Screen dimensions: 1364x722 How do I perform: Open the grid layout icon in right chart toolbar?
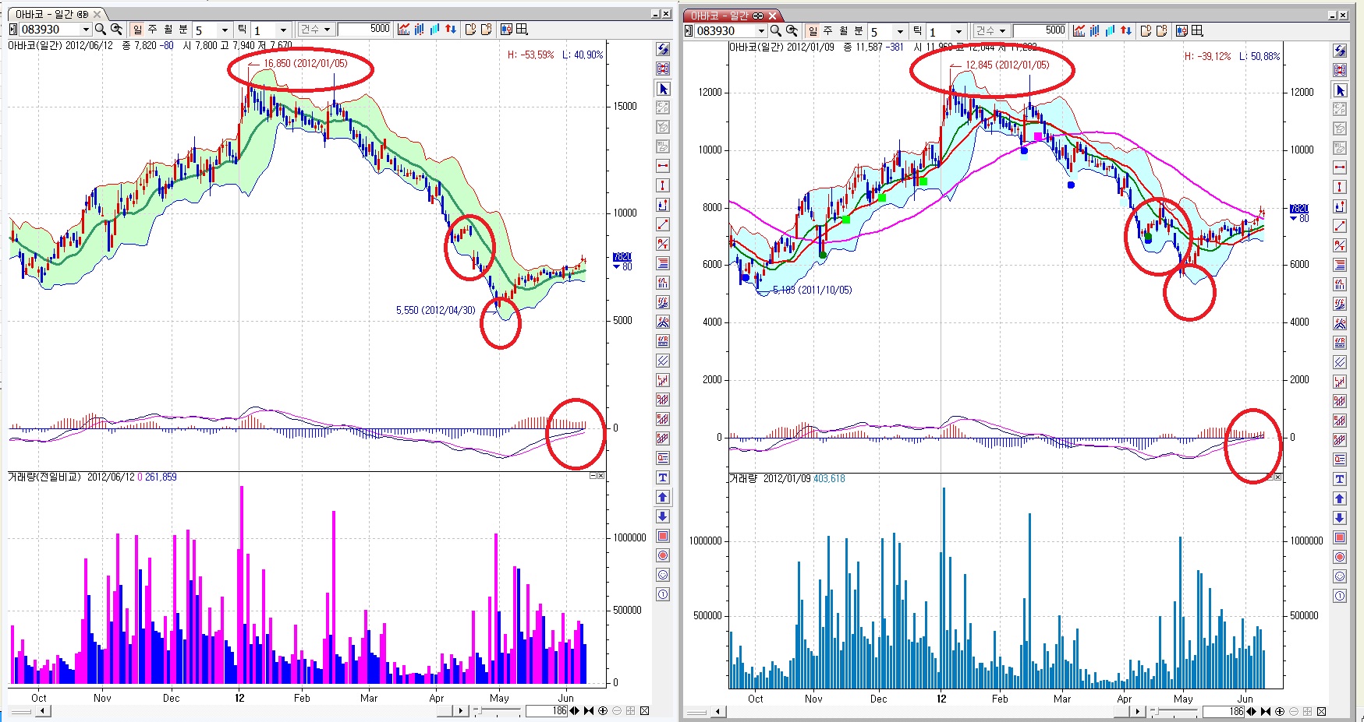tap(1198, 31)
